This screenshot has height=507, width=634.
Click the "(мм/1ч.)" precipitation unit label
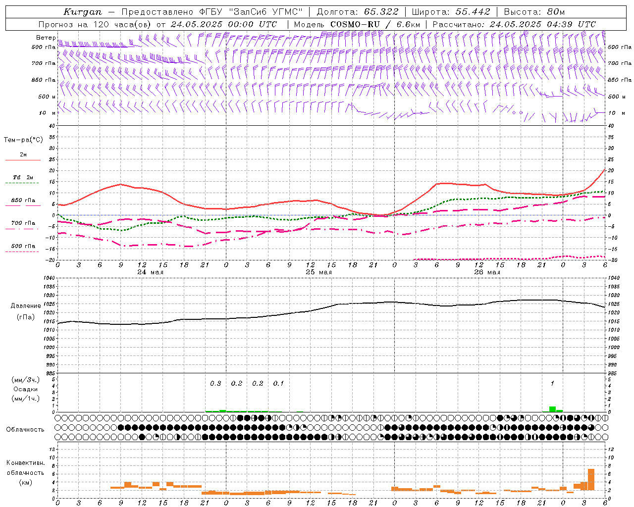click(x=25, y=399)
